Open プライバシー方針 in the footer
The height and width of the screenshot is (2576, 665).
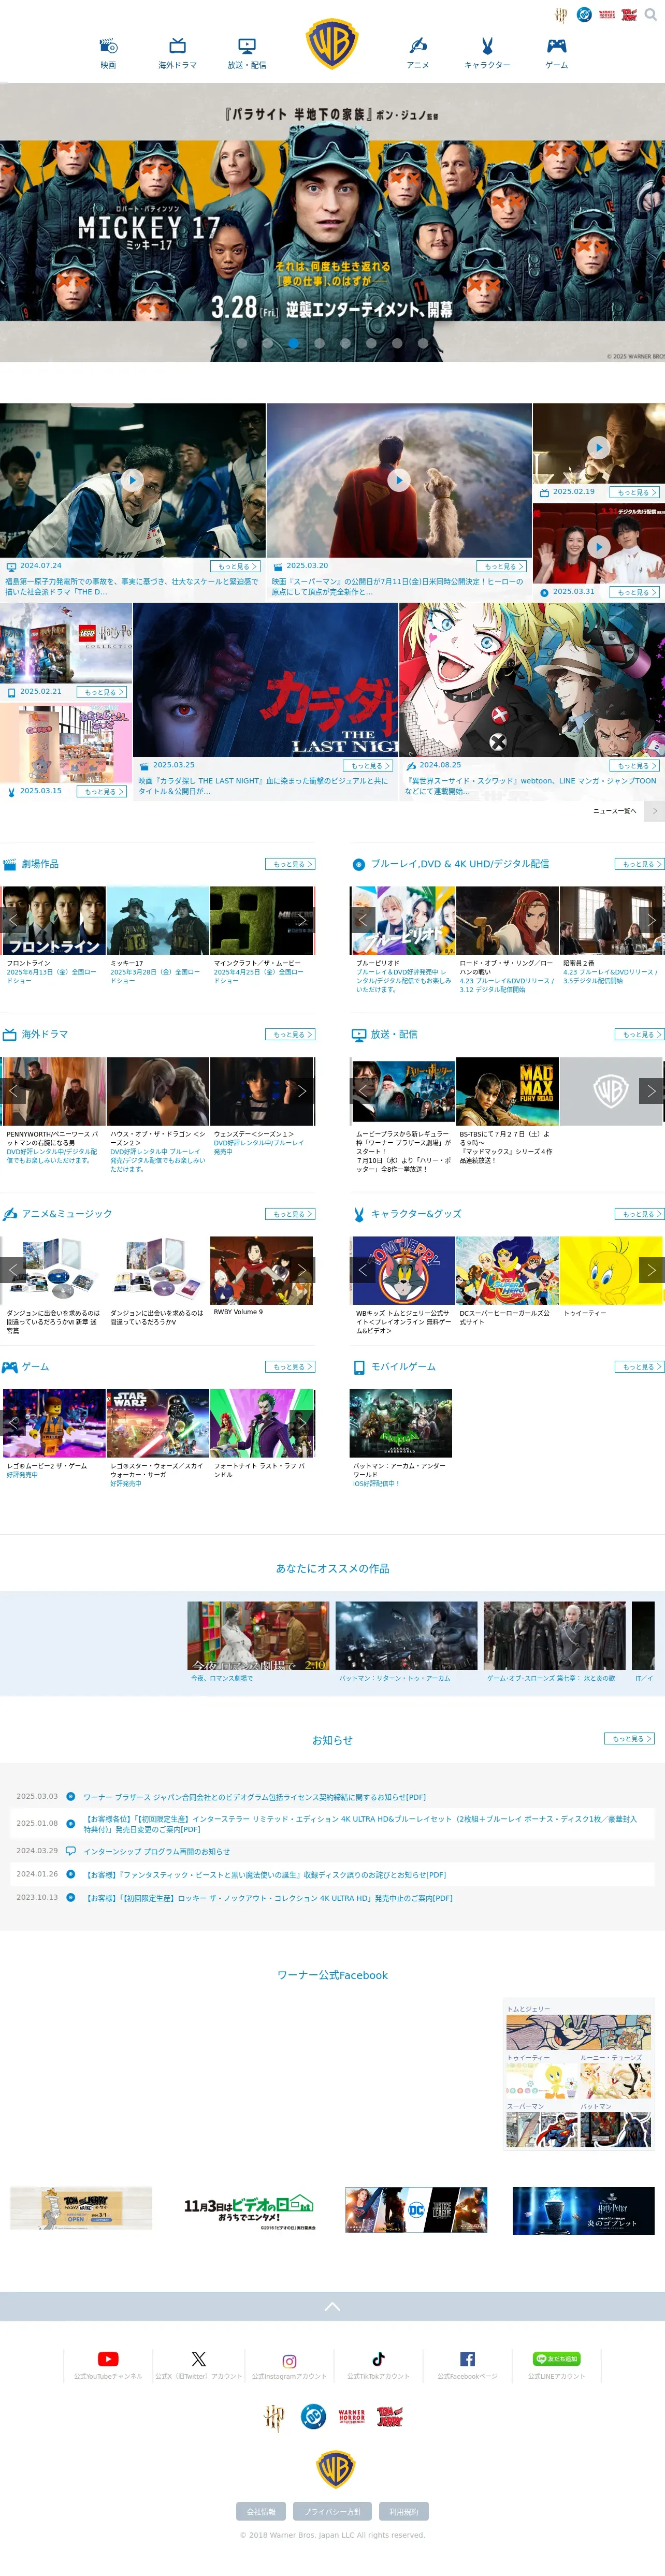click(x=332, y=2511)
